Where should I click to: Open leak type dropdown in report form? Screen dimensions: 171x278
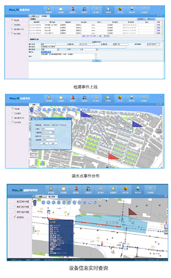[50, 50]
